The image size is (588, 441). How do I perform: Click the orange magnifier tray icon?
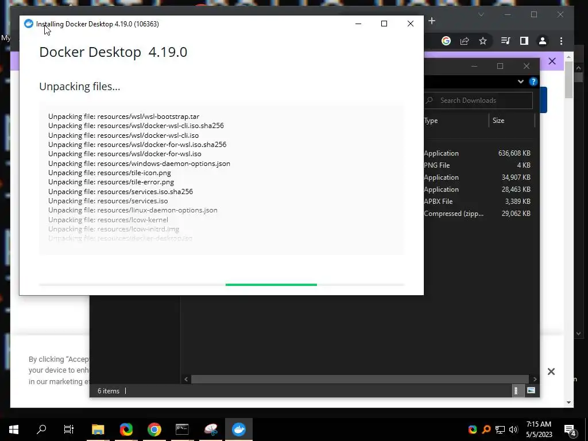(486, 430)
